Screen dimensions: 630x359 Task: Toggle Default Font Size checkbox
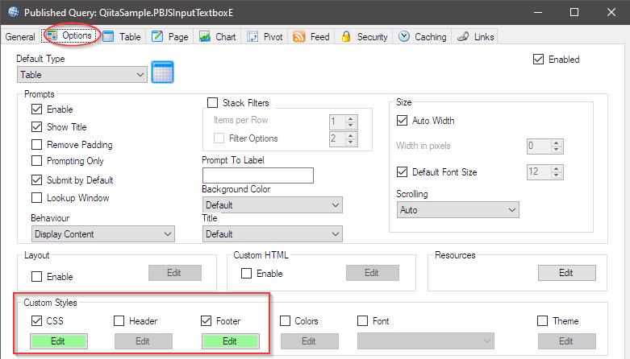403,172
